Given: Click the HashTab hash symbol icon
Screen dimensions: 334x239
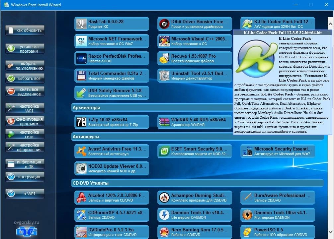Looking at the screenshot, I should [81, 24].
